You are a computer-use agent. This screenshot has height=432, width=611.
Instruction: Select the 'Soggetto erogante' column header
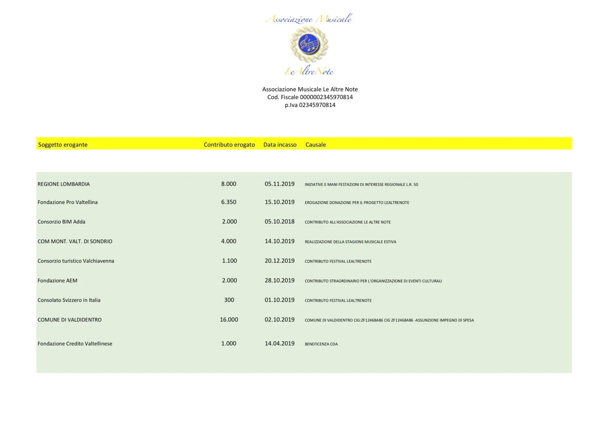click(x=63, y=145)
